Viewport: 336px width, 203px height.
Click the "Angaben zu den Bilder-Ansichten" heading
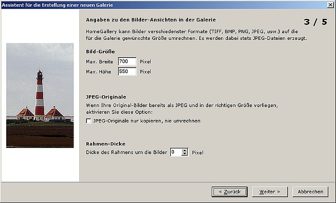[151, 20]
